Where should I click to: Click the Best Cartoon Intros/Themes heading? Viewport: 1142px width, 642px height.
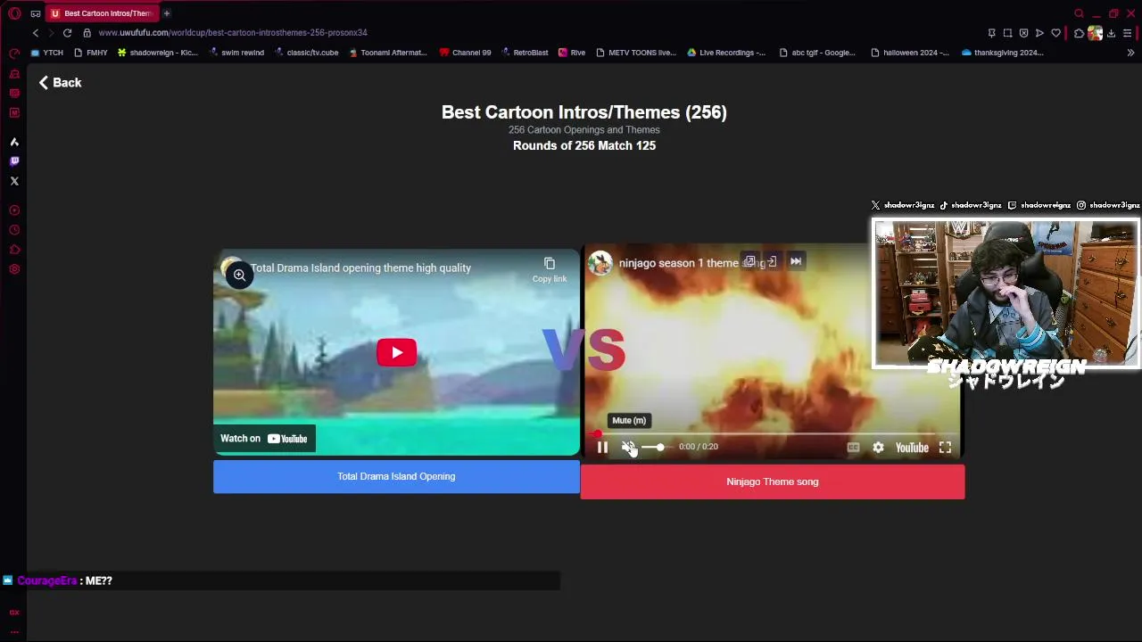click(584, 112)
